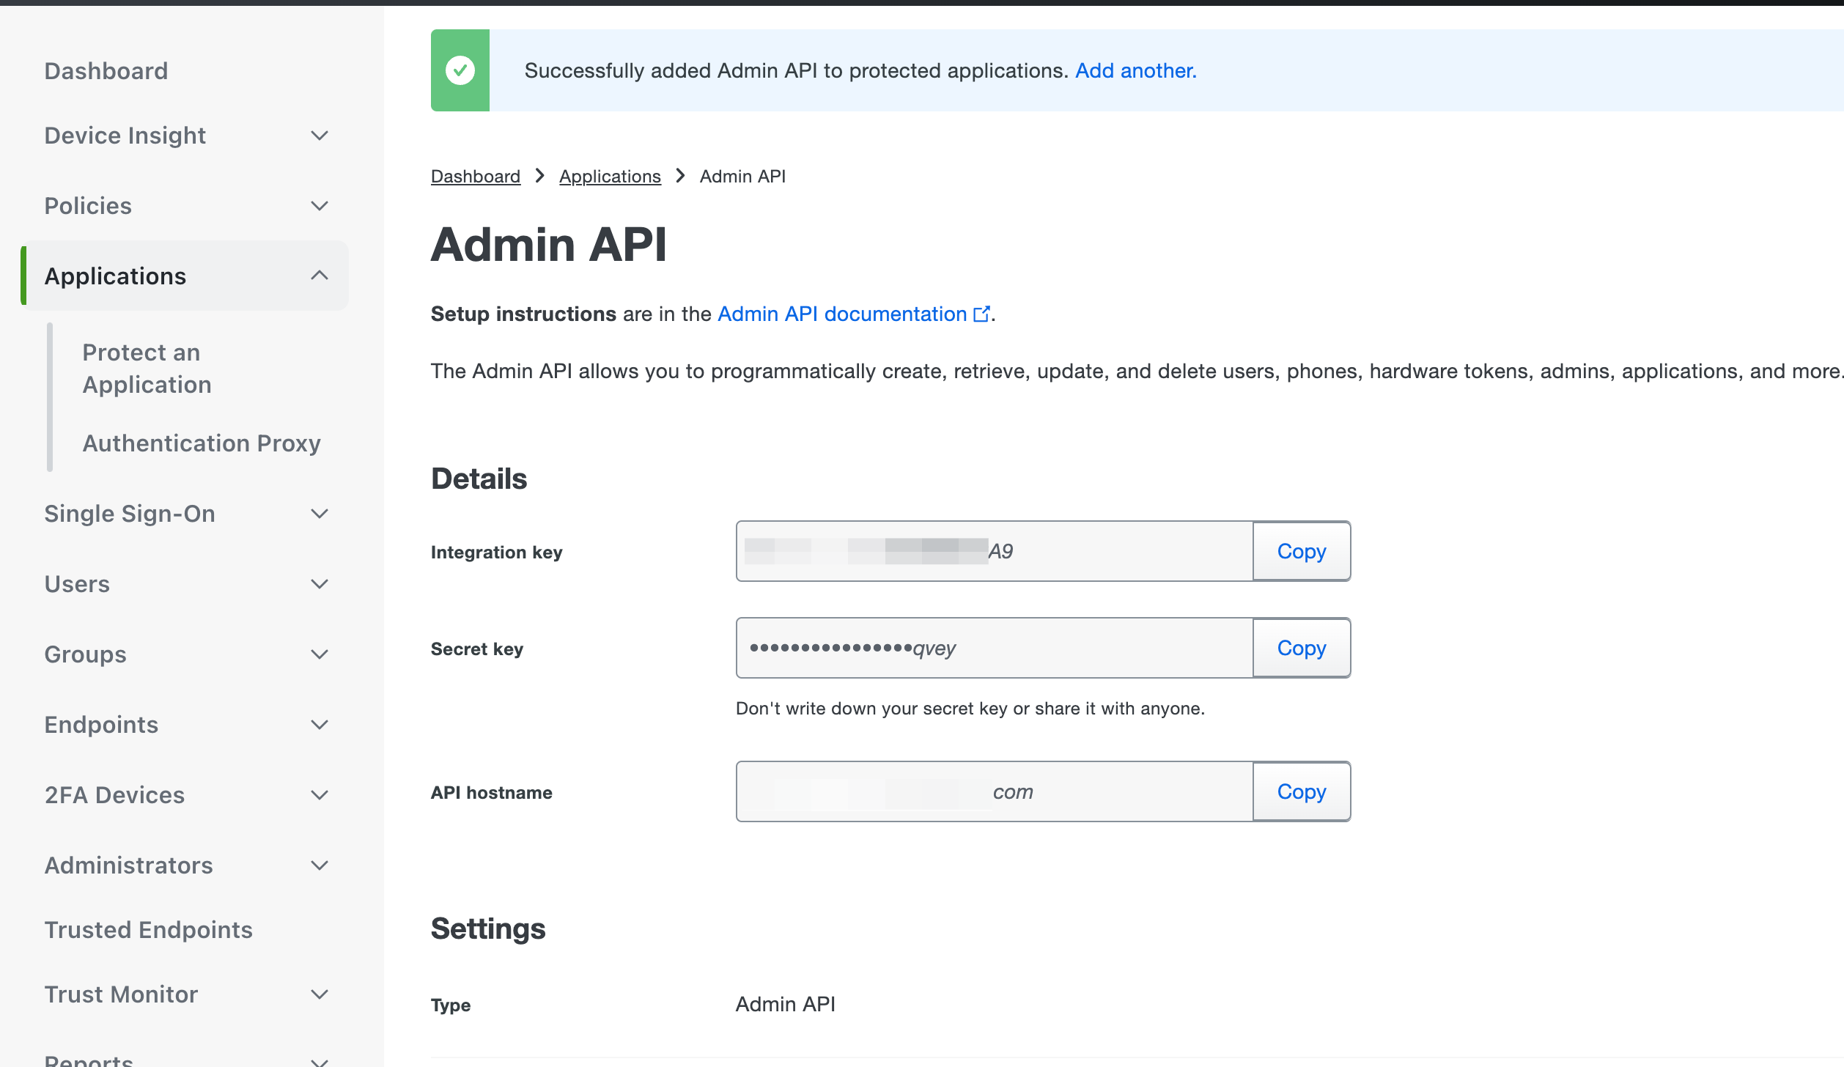1844x1067 pixels.
Task: Click Copy button for API hostname
Action: pyautogui.click(x=1302, y=791)
